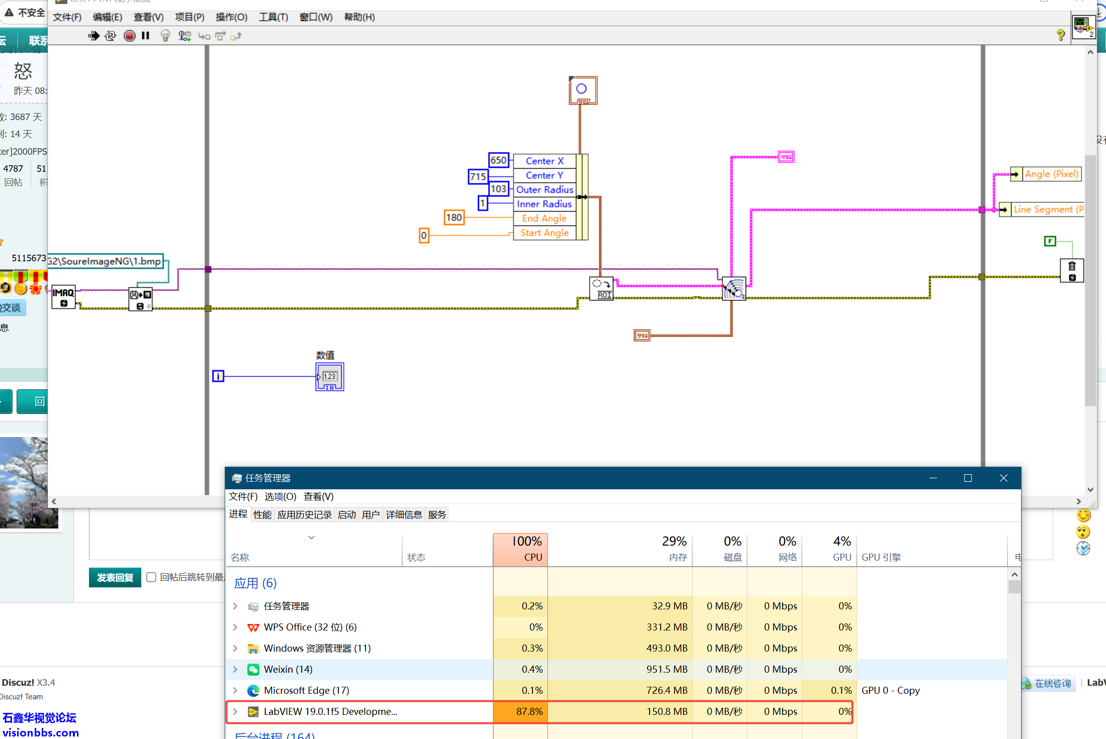Expand the LabVIEW 19.0.1f5 process row
1106x739 pixels.
click(235, 711)
